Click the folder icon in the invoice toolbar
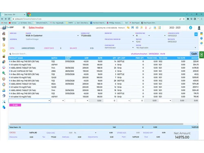 click(x=128, y=28)
